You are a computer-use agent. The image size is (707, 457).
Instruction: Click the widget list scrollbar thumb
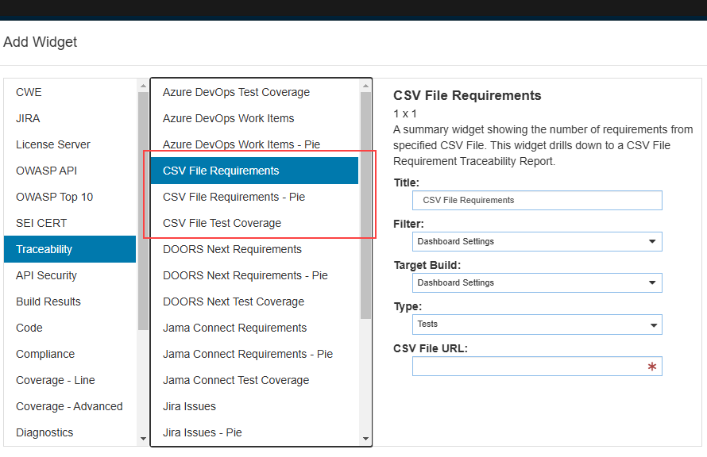pyautogui.click(x=365, y=205)
